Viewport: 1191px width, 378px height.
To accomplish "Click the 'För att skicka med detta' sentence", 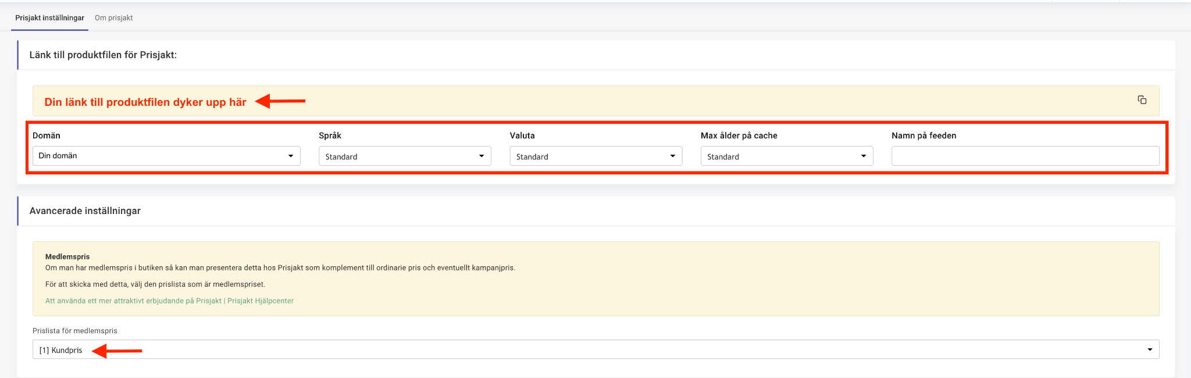I will [155, 284].
